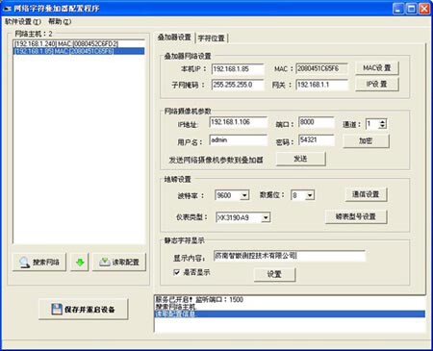
Task: Click the 发送 send button
Action: tap(301, 159)
